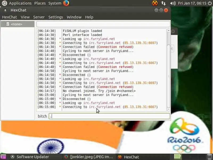
Task: Close the HexChat window
Action: pos(166,10)
